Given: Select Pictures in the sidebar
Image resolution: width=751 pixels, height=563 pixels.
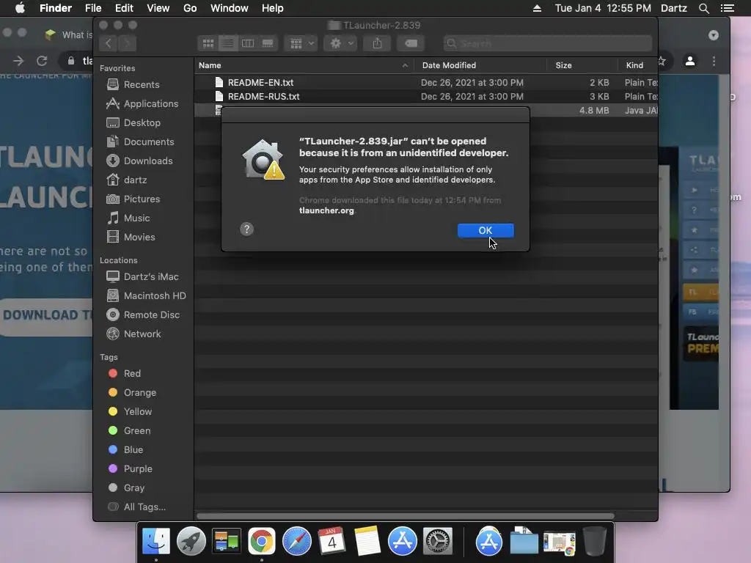Looking at the screenshot, I should point(142,199).
